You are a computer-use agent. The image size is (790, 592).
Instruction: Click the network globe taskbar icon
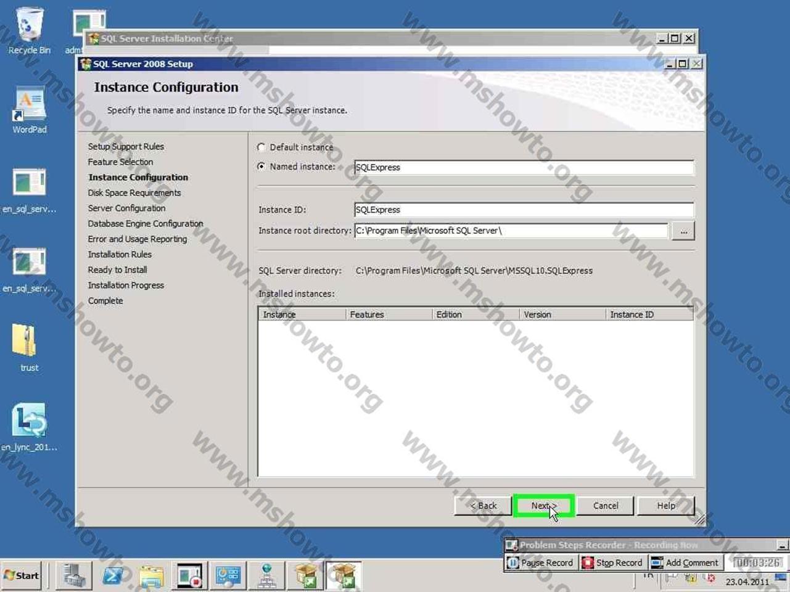[266, 576]
